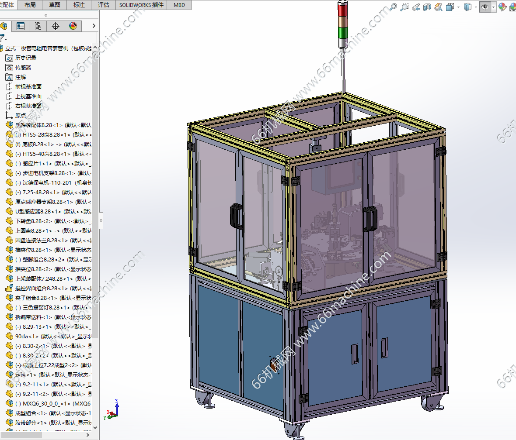Viewport: 516px width, 440px height.
Task: Activate the Section View tool
Action: (x=427, y=7)
